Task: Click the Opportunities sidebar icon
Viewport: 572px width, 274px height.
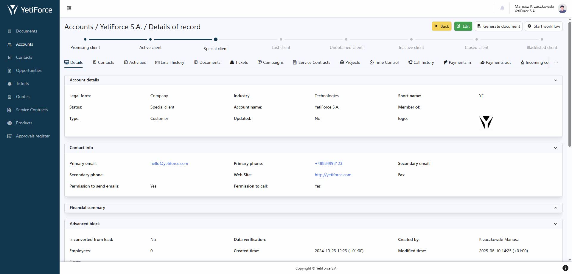Action: [10, 71]
